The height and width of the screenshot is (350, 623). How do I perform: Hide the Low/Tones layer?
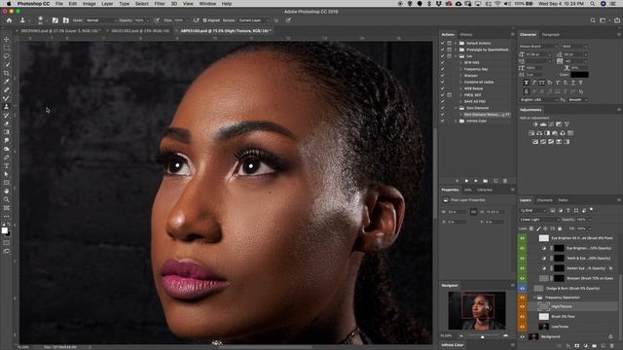point(522,327)
